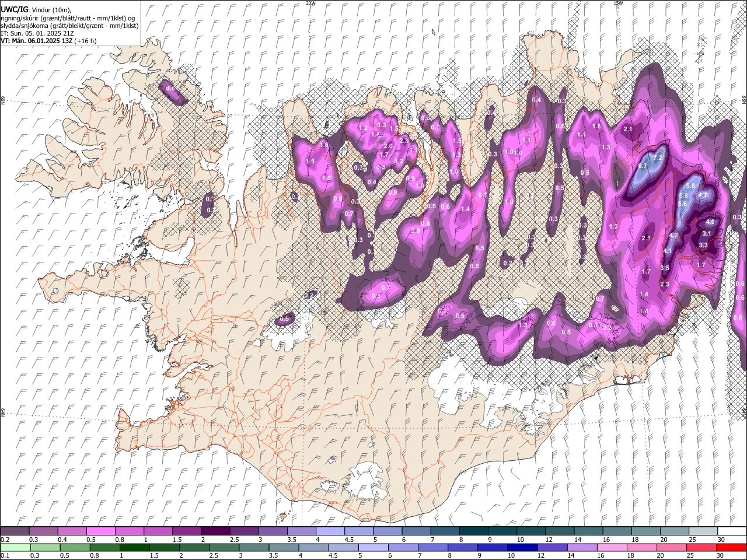
Task: Pick the pale periwinkle swatch labeled 5, lower legend
Action: (373, 547)
